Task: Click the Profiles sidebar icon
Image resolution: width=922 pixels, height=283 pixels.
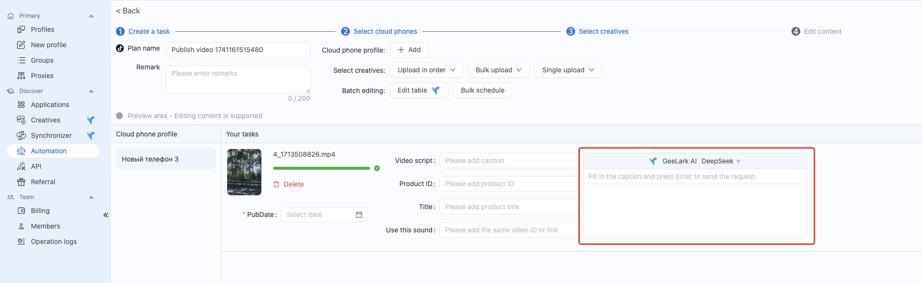Action: pos(21,29)
